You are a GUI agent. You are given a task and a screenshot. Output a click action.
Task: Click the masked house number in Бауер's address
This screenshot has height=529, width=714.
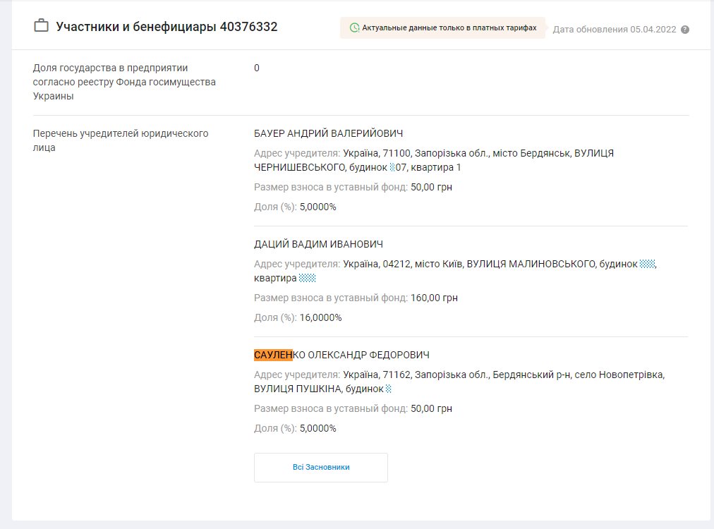(x=392, y=168)
